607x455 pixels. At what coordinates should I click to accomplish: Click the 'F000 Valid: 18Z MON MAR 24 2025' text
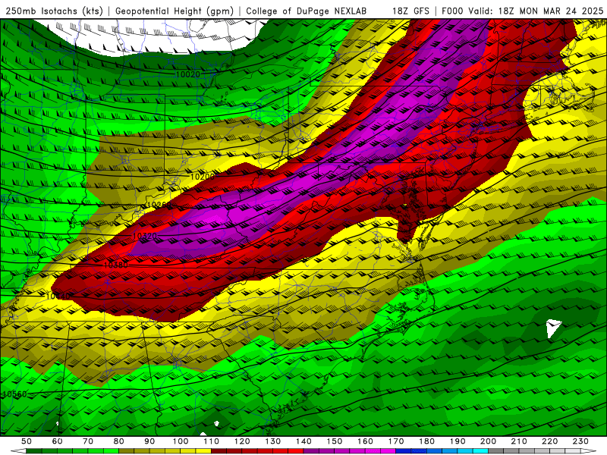522,11
